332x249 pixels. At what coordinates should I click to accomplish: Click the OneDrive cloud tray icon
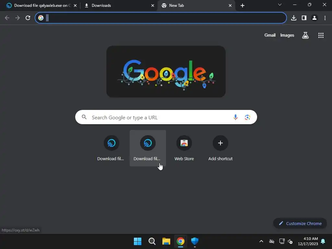tap(272, 241)
